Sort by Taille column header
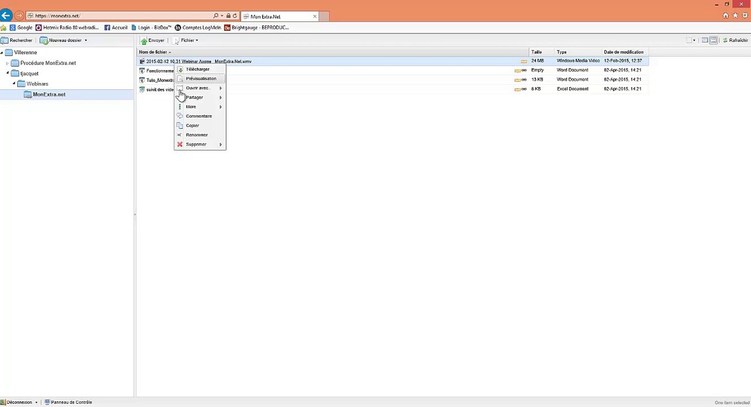 (x=542, y=52)
